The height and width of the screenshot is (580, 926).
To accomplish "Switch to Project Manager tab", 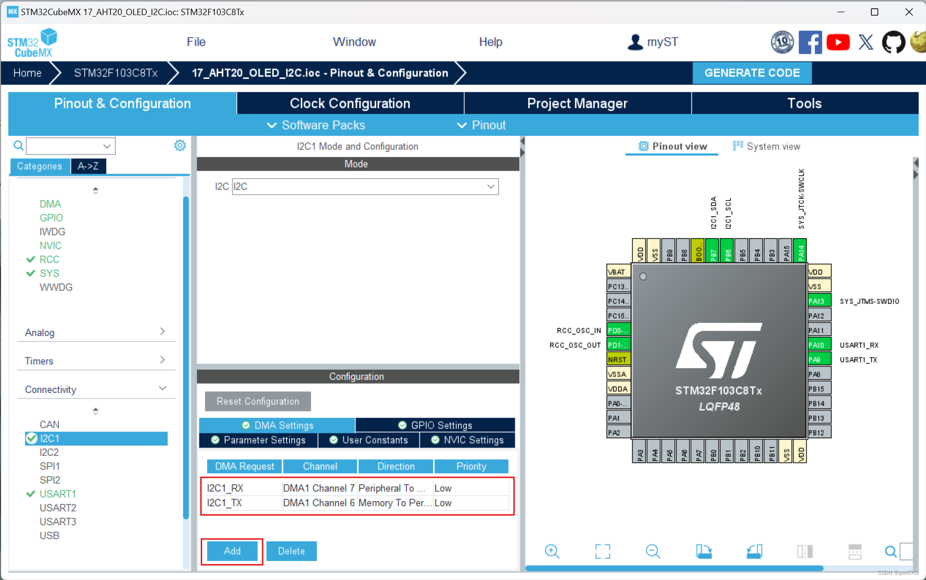I will [x=578, y=103].
